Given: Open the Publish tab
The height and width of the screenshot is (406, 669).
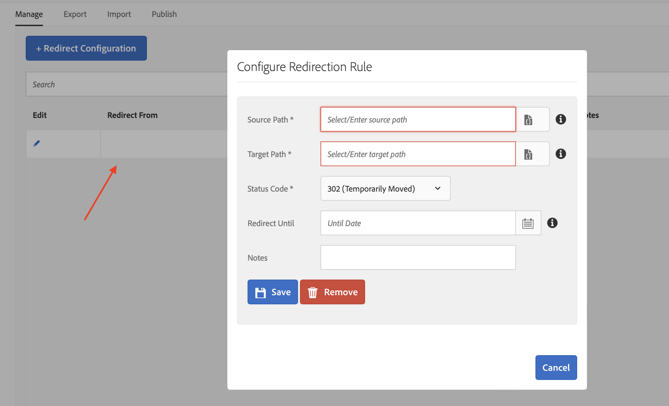Looking at the screenshot, I should point(164,14).
